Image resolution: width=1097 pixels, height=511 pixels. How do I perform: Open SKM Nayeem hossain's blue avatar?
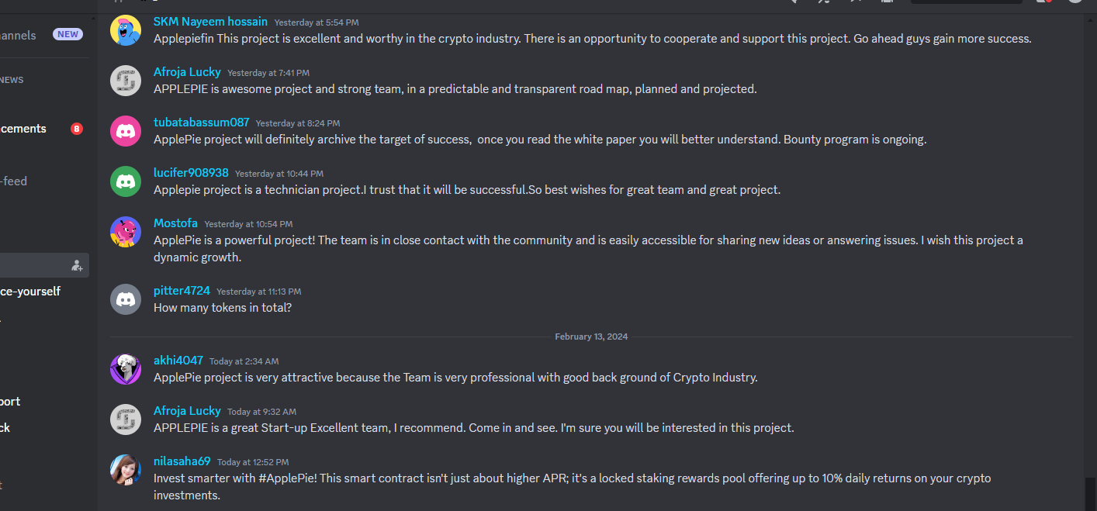tap(126, 30)
